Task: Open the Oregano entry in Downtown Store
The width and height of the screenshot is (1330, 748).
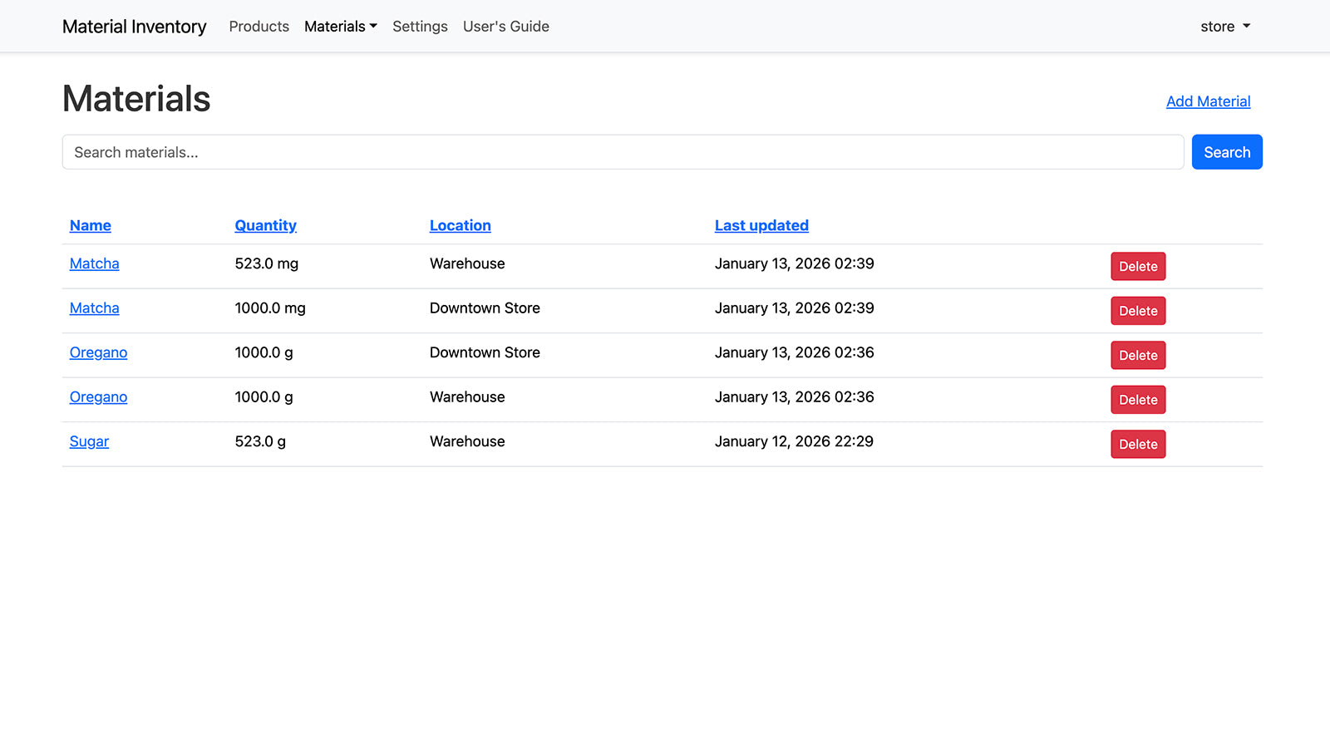Action: click(x=98, y=352)
